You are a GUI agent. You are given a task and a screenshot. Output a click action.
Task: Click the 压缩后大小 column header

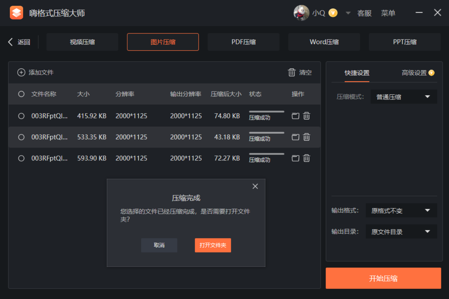[226, 94]
